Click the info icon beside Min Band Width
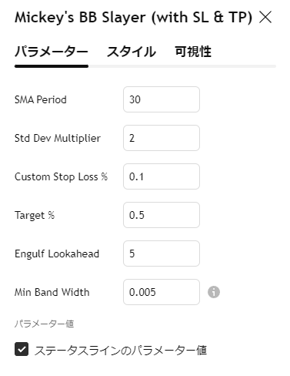 coord(214,292)
